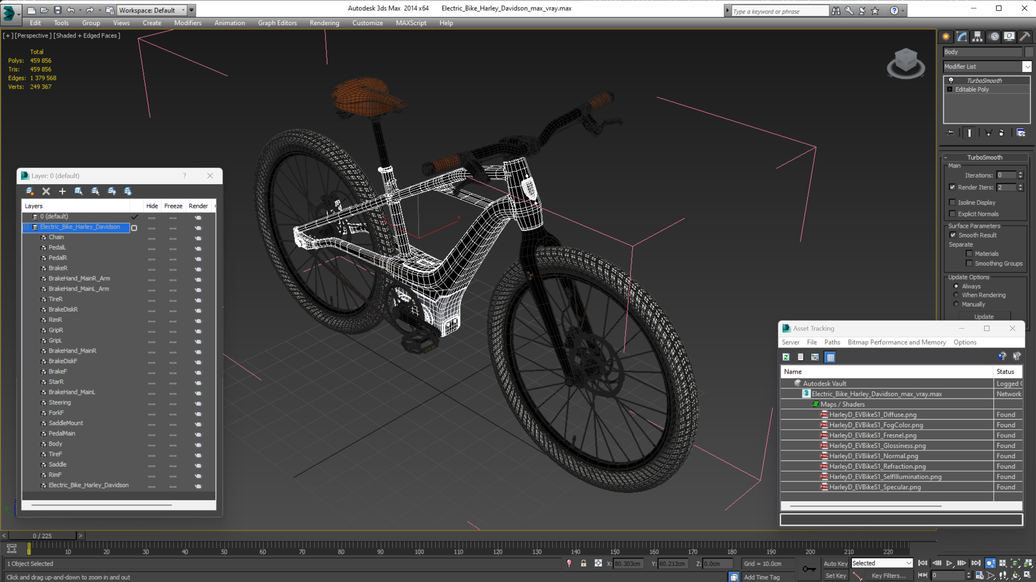Viewport: 1036px width, 582px height.
Task: Open the MAXScript menu
Action: pos(411,23)
